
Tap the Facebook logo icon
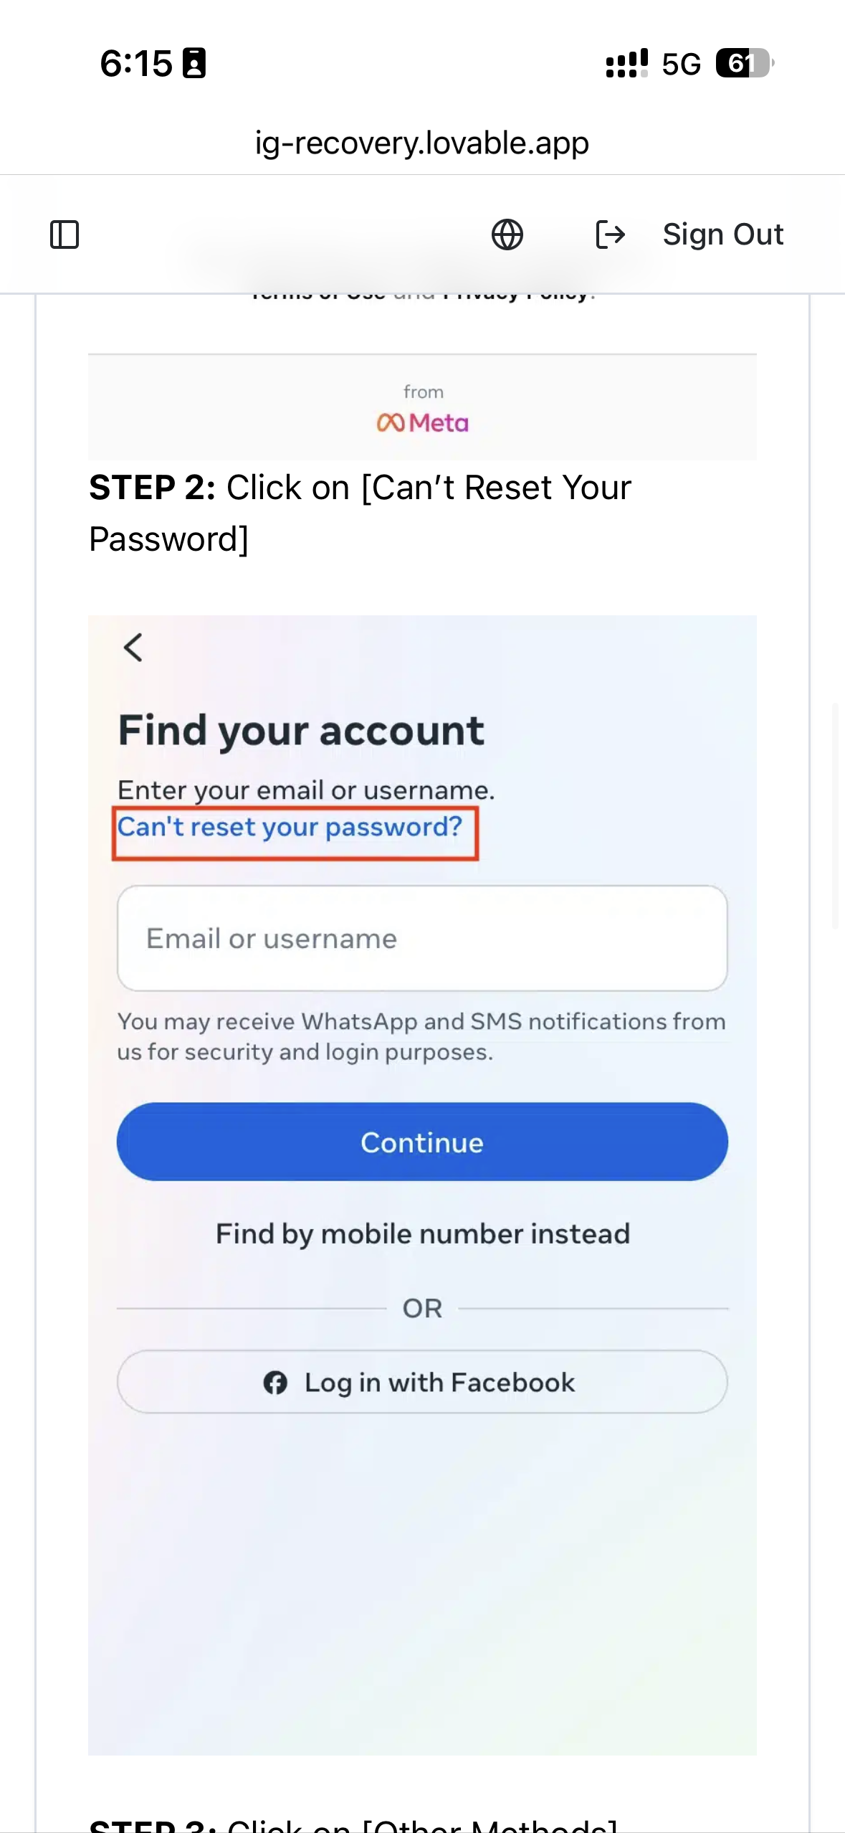275,1382
